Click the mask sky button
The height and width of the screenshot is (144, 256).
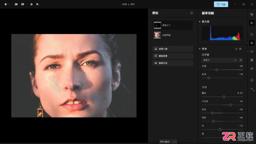[172, 63]
